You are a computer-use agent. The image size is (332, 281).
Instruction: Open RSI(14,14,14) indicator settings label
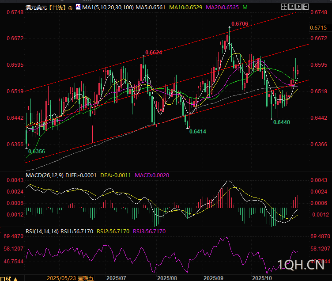coord(42,231)
